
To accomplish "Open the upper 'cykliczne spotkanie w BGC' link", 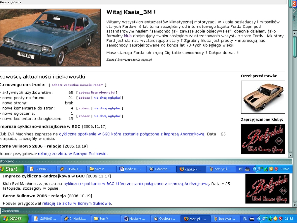I will (x=132, y=134).
